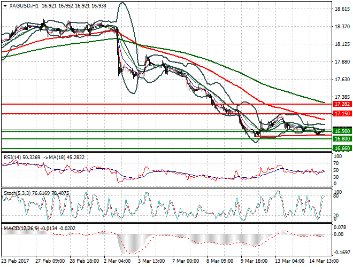Image resolution: width=353 pixels, height=267 pixels.
Task: Click the green 16.900 price label
Action: pyautogui.click(x=341, y=131)
